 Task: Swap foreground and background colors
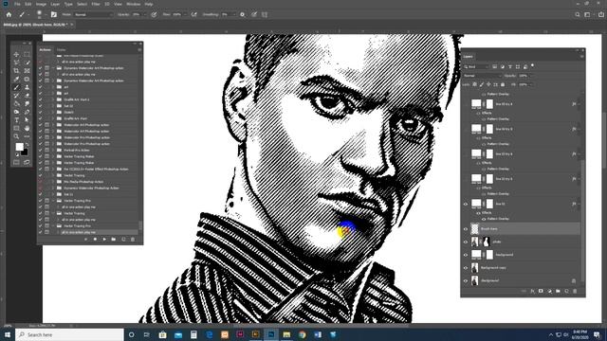click(27, 145)
